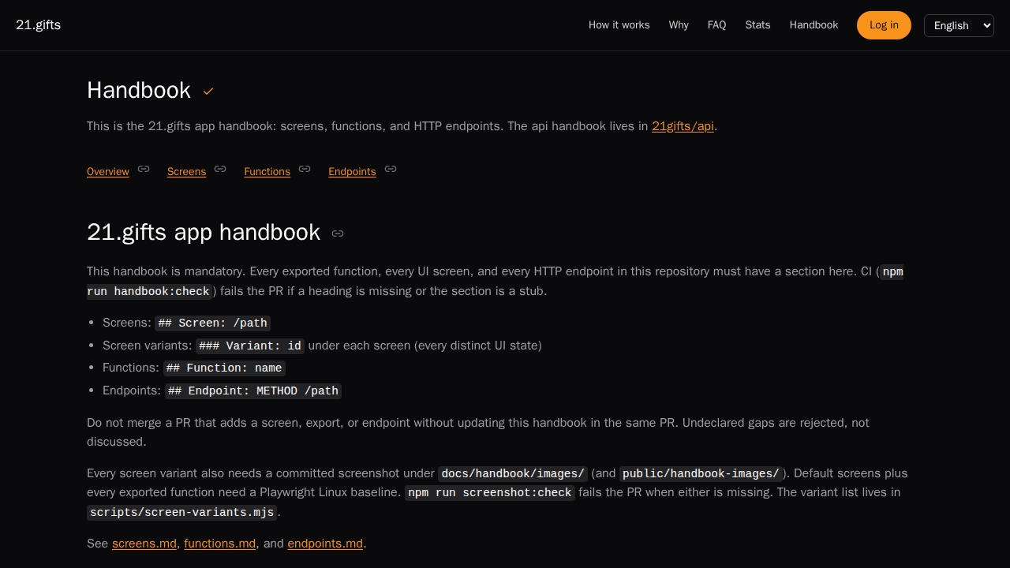Click the checkmark icon beside Handbook heading

coord(208,92)
